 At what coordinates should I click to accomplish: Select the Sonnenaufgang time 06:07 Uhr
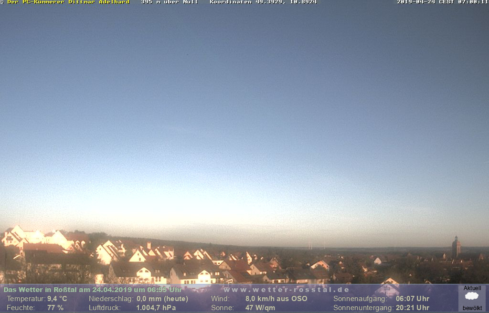[412, 299]
